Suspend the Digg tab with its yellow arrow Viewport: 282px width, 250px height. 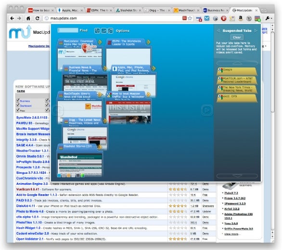105,121
